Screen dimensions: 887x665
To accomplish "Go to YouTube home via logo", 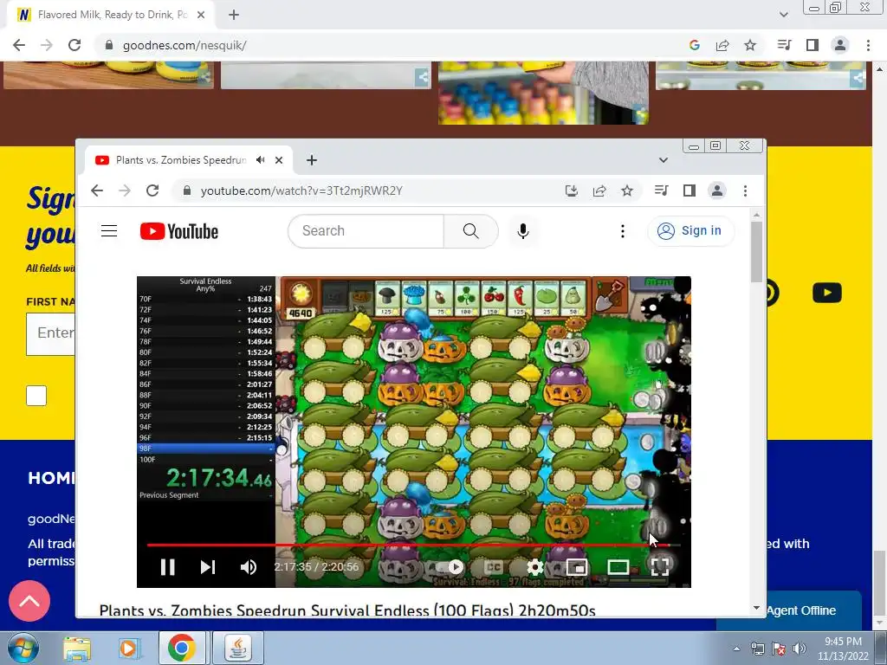I will pyautogui.click(x=179, y=231).
